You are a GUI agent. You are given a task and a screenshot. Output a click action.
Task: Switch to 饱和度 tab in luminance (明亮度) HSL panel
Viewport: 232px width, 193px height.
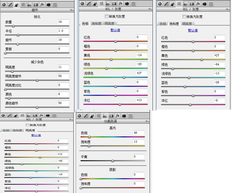(17, 130)
